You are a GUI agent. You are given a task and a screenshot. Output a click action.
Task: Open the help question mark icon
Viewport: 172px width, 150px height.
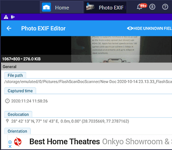pos(165,7)
